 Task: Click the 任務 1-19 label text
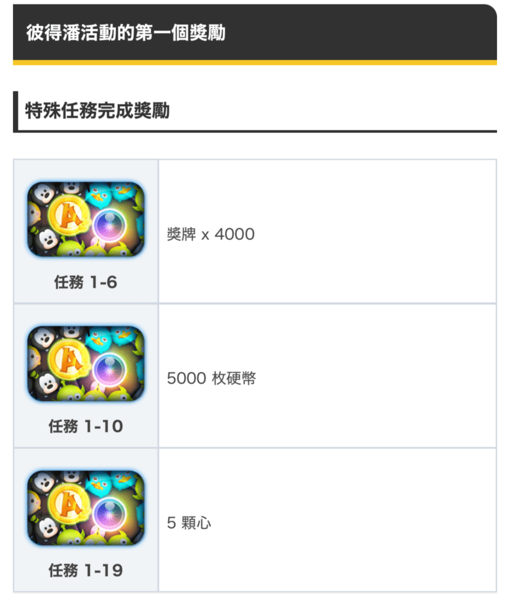click(86, 570)
